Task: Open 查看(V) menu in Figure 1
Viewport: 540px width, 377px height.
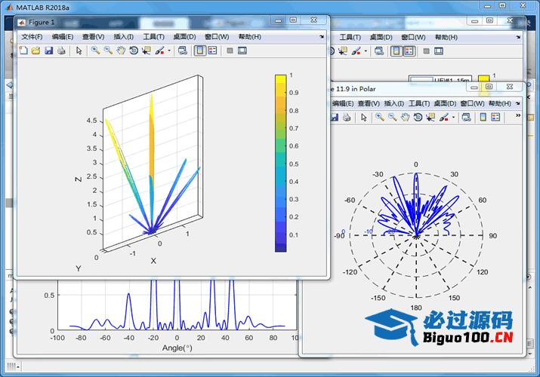Action: tap(93, 37)
